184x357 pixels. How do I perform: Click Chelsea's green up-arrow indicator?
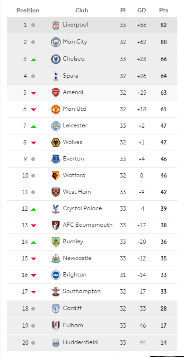coord(34,60)
